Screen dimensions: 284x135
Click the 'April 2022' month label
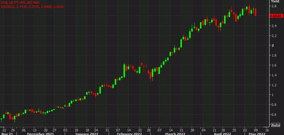click(x=222, y=134)
